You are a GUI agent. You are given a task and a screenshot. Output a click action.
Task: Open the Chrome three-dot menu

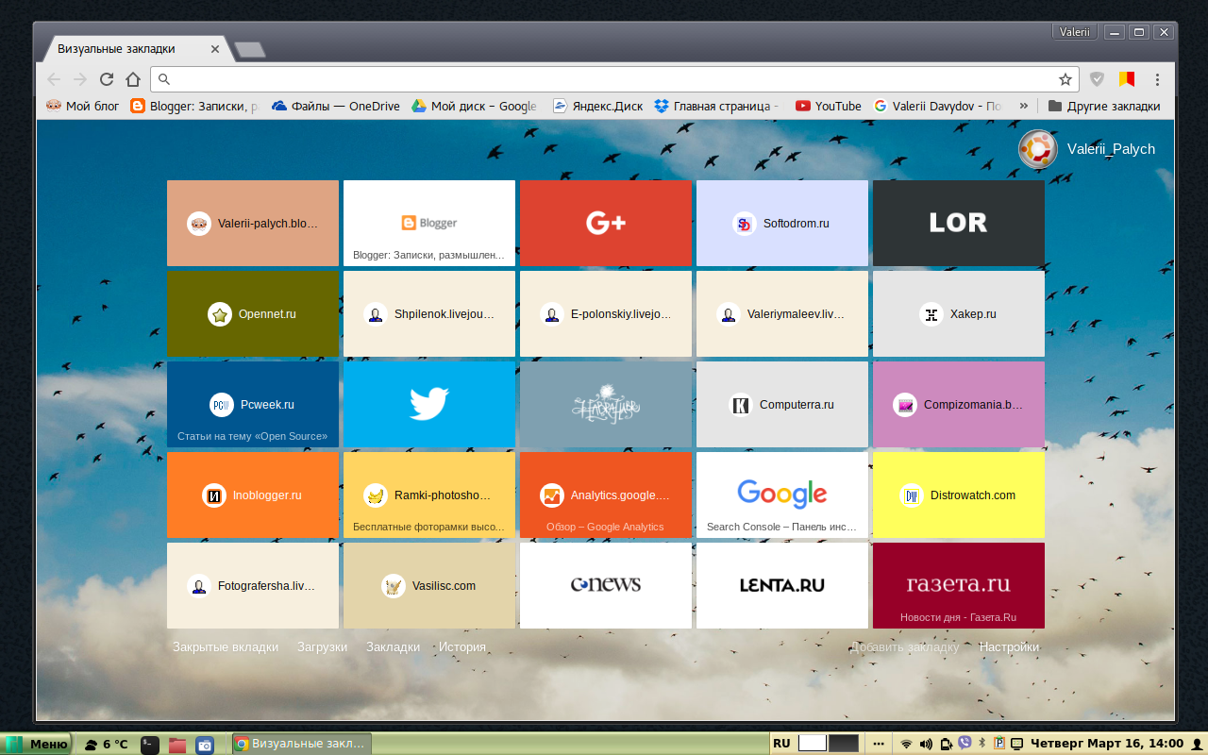click(x=1157, y=79)
